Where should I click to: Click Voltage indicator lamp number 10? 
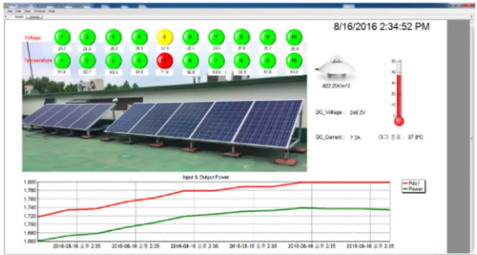pos(294,37)
